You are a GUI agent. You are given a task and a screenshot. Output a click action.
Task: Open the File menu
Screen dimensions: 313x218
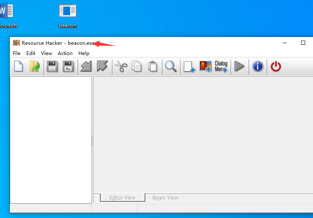(x=16, y=53)
